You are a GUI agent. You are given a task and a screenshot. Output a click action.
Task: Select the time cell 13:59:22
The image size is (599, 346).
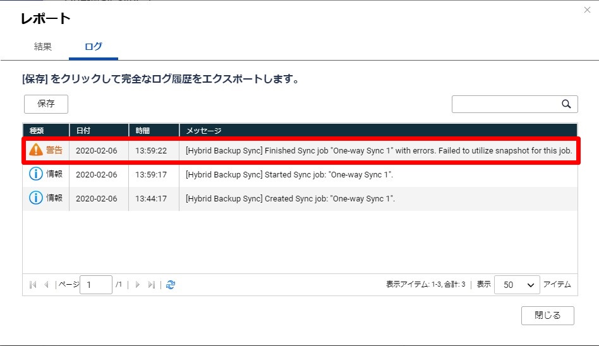tap(151, 150)
